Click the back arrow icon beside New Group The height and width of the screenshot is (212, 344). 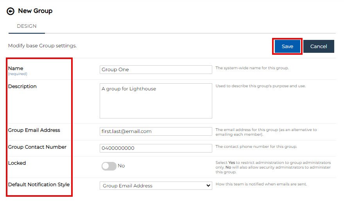coord(11,11)
